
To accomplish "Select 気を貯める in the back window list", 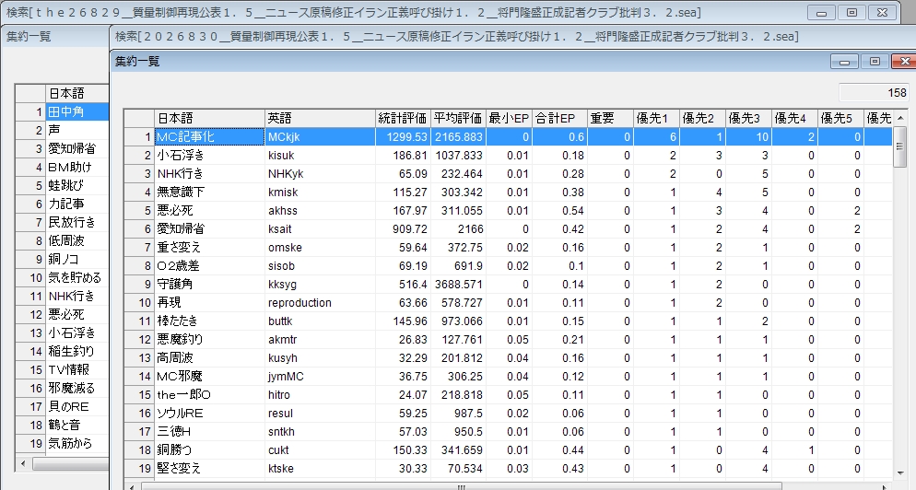I will pyautogui.click(x=77, y=277).
